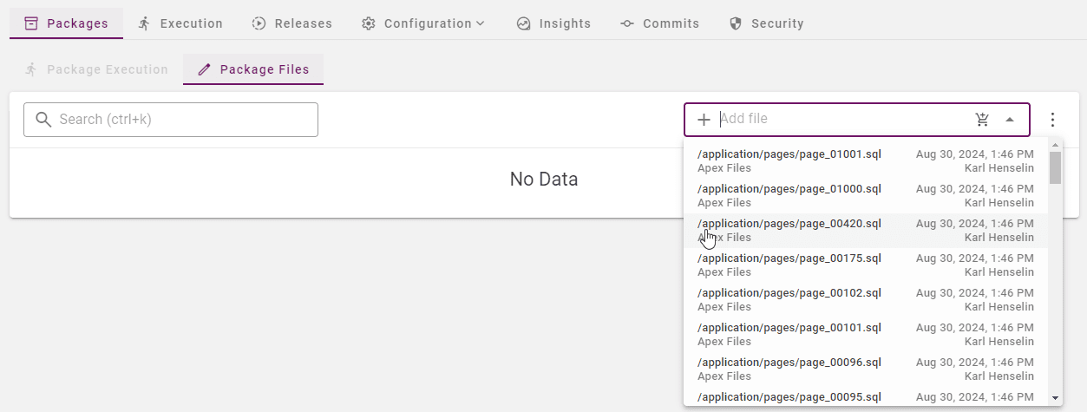1087x412 pixels.
Task: Click the Security shield icon
Action: click(736, 23)
